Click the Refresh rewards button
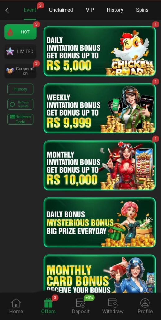Viewport: 161px width, 320px height. click(x=20, y=104)
